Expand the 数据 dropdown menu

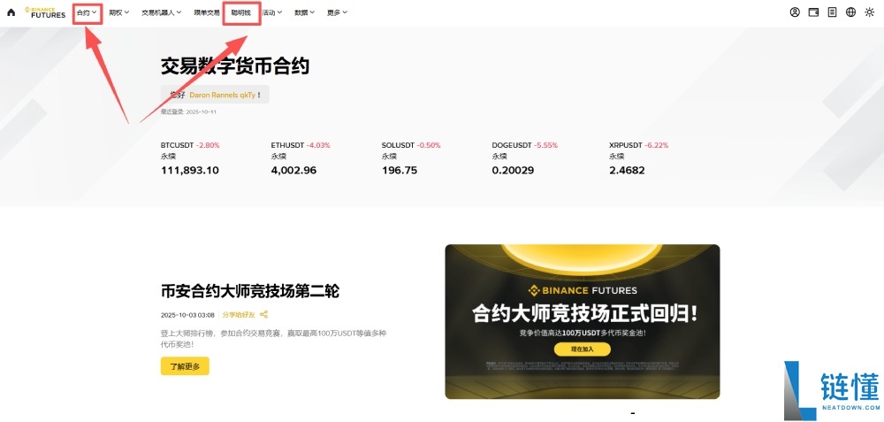(x=304, y=12)
